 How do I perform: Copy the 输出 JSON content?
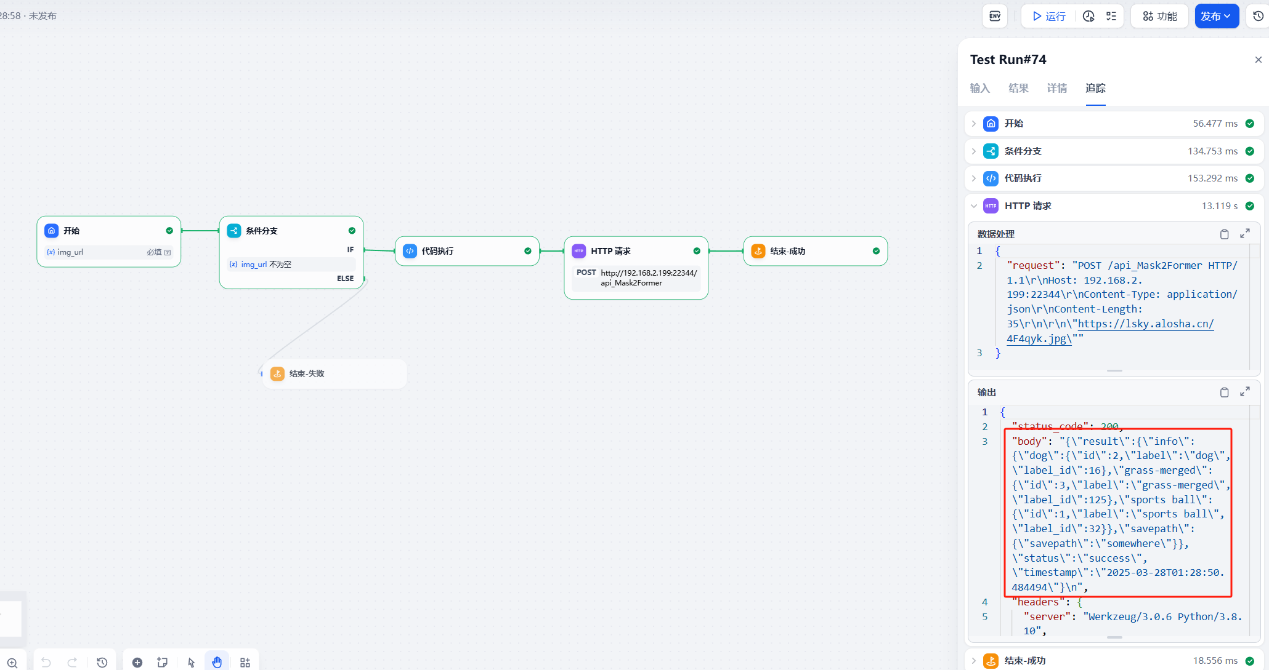1225,392
